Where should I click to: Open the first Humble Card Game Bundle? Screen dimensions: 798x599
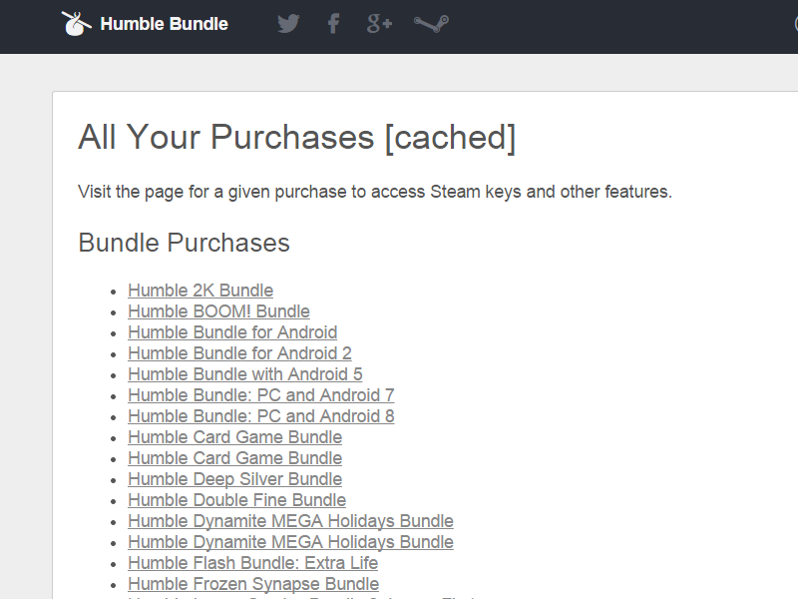click(235, 437)
